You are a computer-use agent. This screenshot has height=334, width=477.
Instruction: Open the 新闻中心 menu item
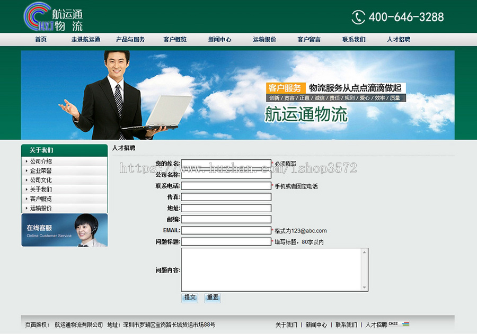[220, 39]
